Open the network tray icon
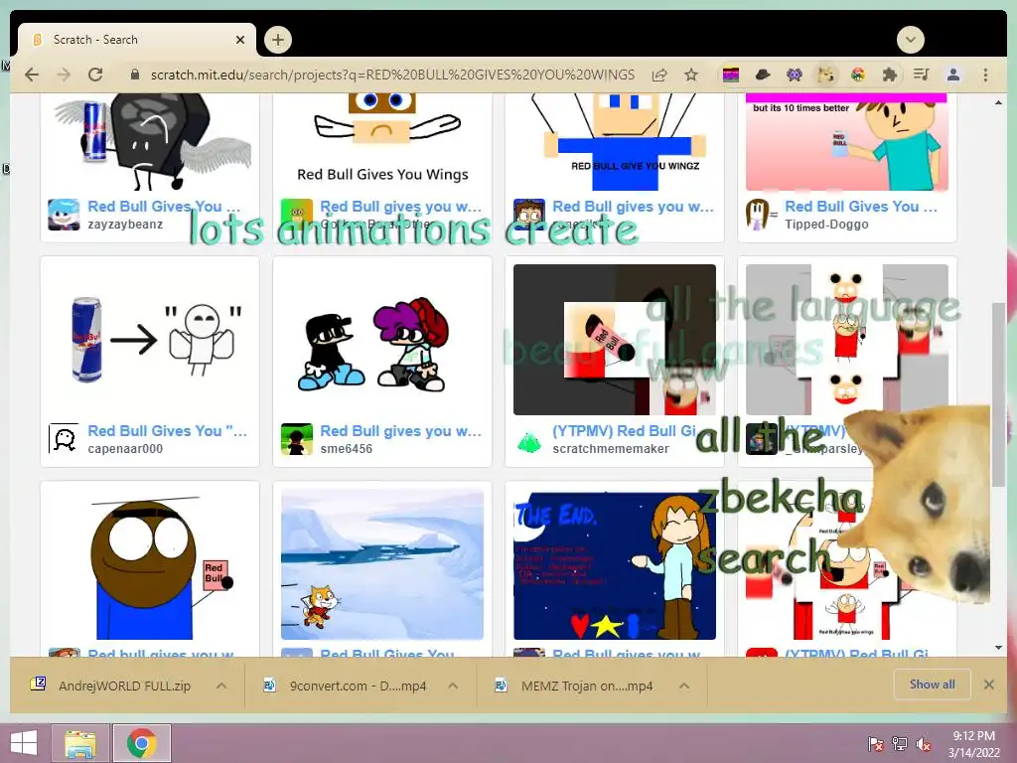The width and height of the screenshot is (1017, 763). tap(900, 743)
